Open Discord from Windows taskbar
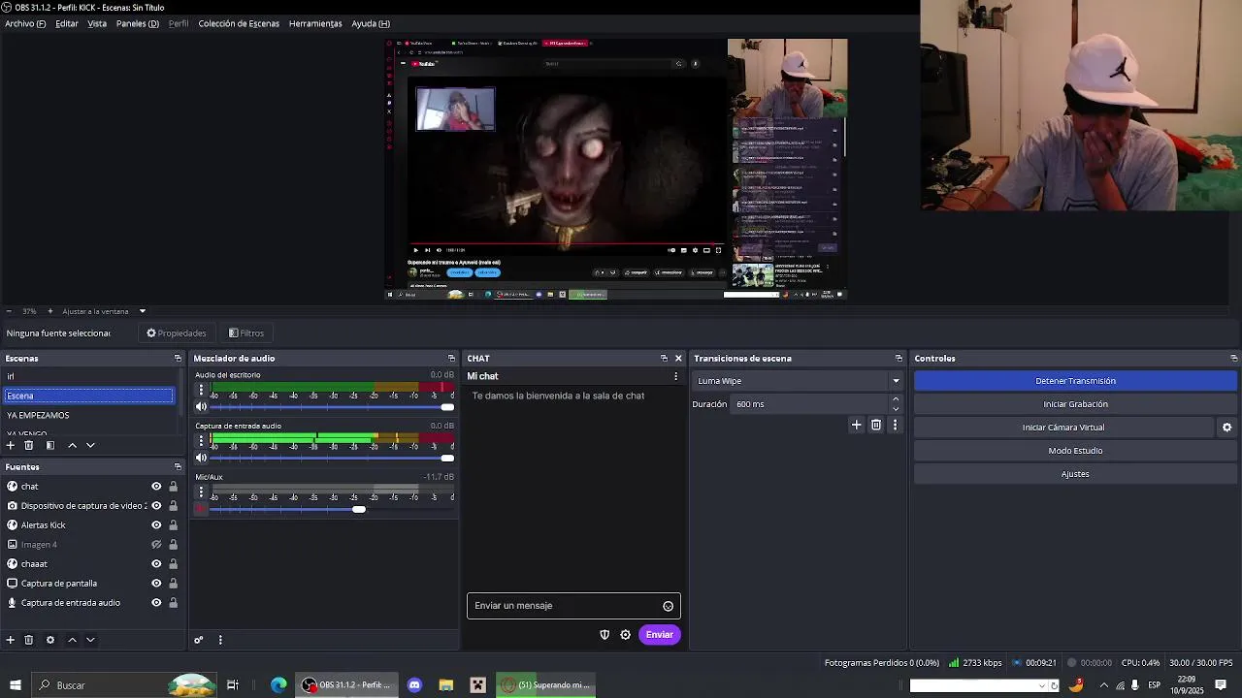This screenshot has height=698, width=1242. [414, 685]
